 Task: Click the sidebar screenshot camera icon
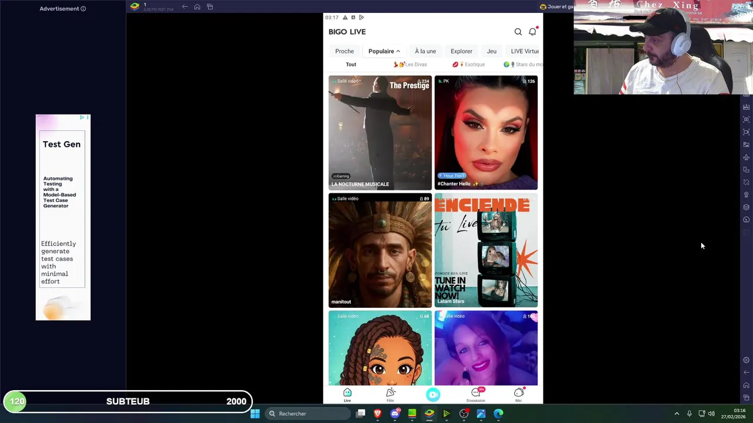pyautogui.click(x=746, y=120)
